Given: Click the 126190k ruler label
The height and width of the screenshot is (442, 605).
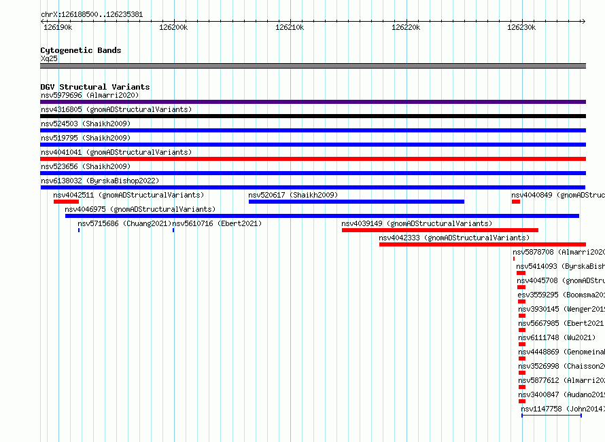Looking at the screenshot, I should [x=58, y=27].
